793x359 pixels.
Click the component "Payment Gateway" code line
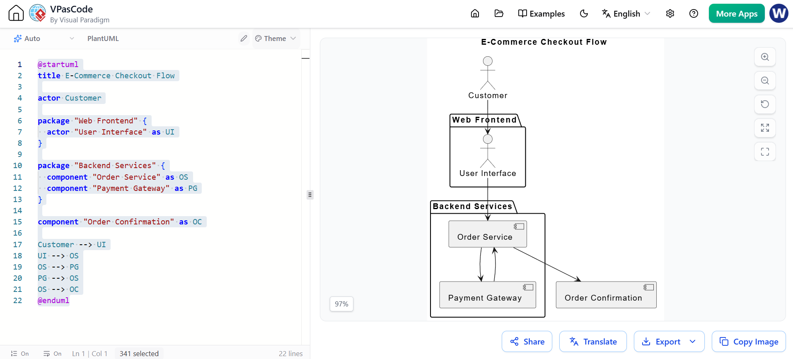pos(122,188)
